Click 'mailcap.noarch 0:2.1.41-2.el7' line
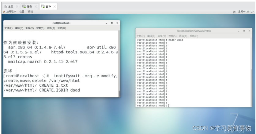 (x=43, y=62)
